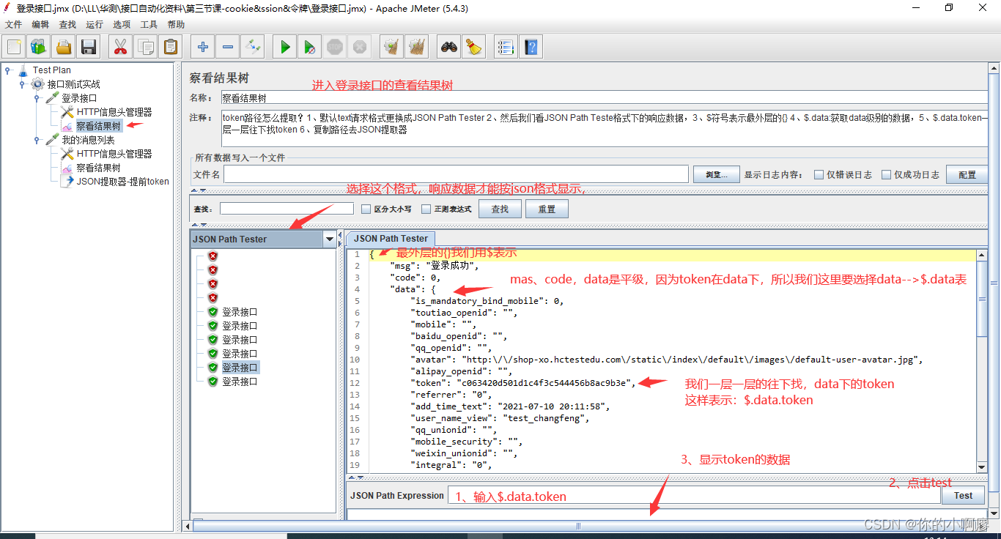Screen dimensions: 1001x539
Task: Click the Clear All brooms icon
Action: pyautogui.click(x=417, y=47)
